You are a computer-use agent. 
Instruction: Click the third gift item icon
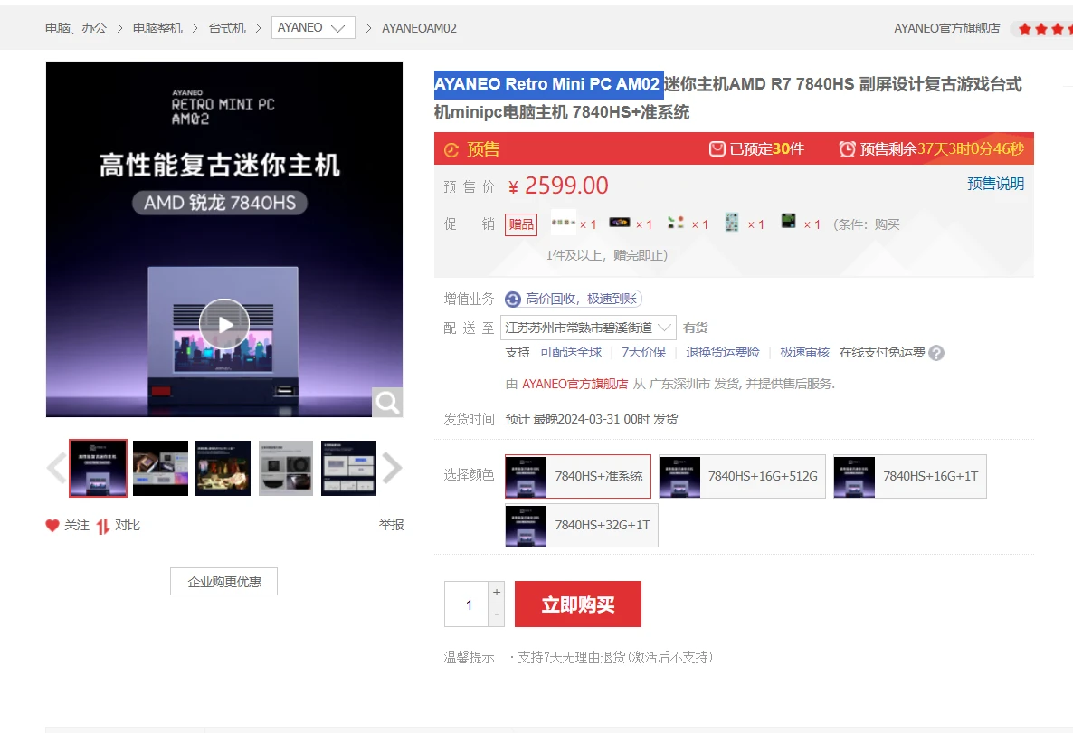[x=676, y=223]
